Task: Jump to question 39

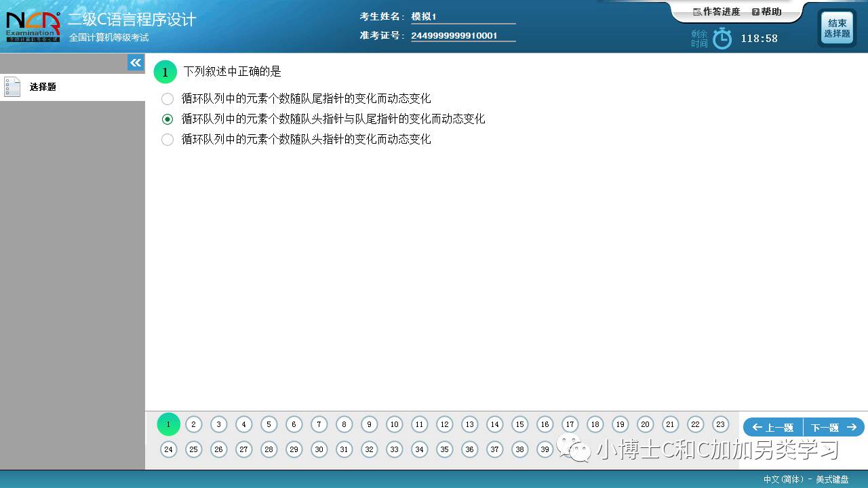Action: 545,449
